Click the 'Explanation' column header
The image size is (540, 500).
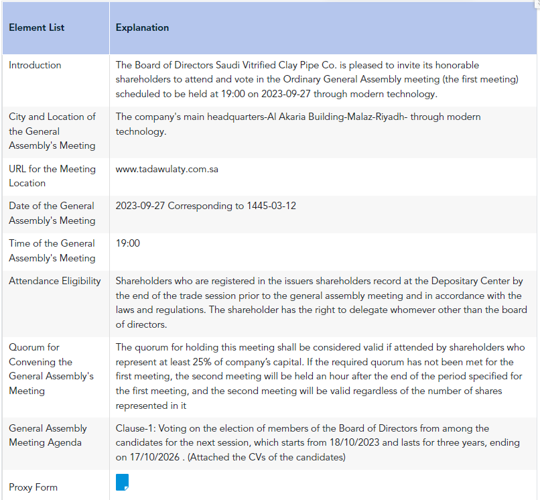coord(142,27)
